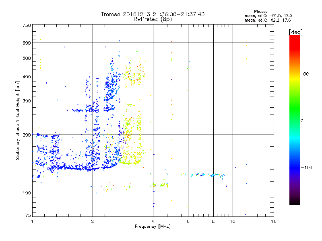The width and height of the screenshot is (322, 241).
Task: Click the x-axis '6' tick label
Action: [x=188, y=221]
